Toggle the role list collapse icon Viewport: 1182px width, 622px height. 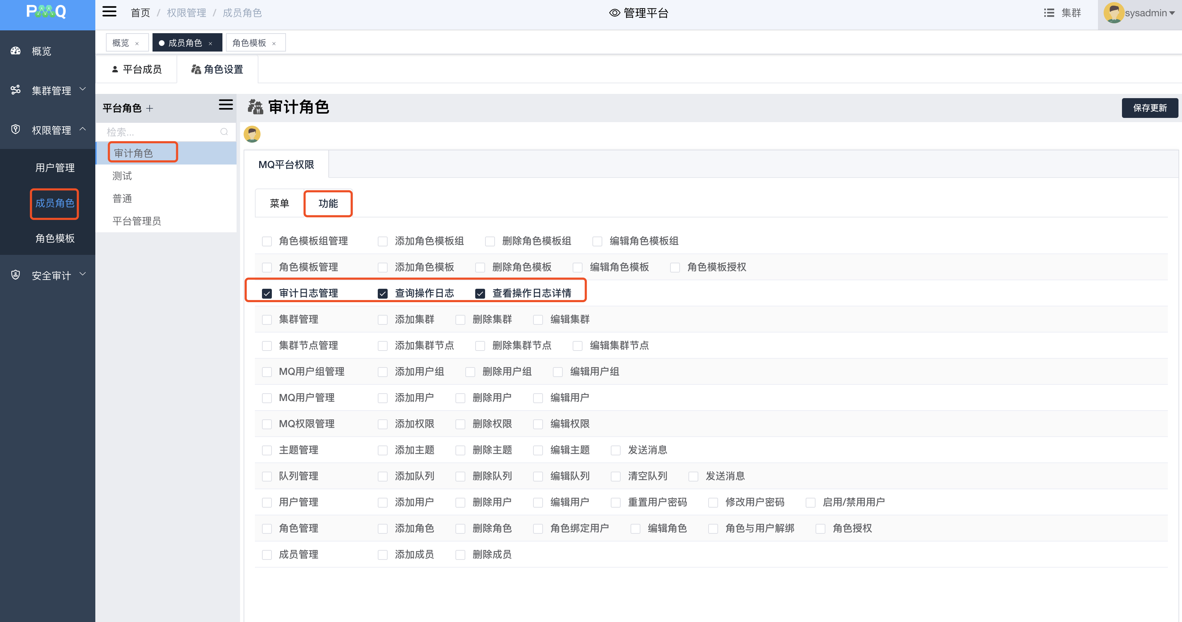coord(225,104)
